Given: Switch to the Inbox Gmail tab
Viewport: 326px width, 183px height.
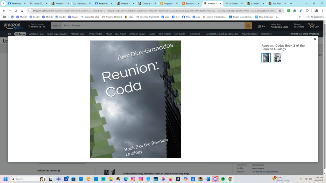Looking at the screenshot, I should tap(38, 3).
